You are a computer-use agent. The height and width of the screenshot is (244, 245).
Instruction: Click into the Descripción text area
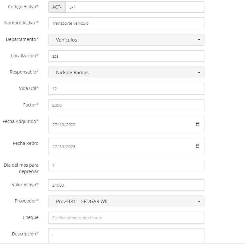pyautogui.click(x=126, y=236)
